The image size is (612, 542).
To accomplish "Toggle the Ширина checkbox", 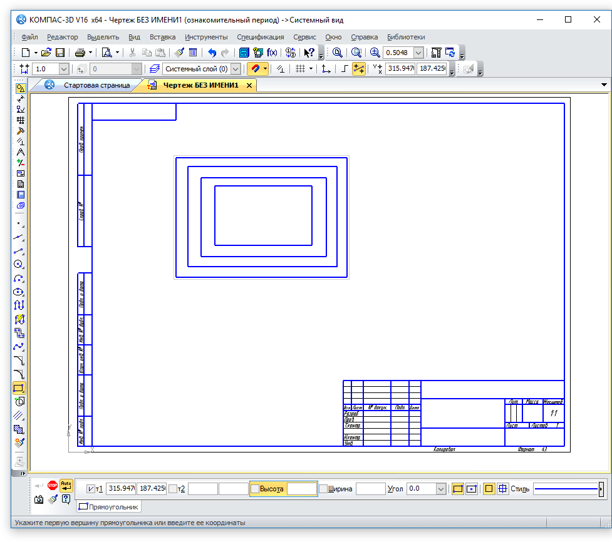I will click(323, 489).
